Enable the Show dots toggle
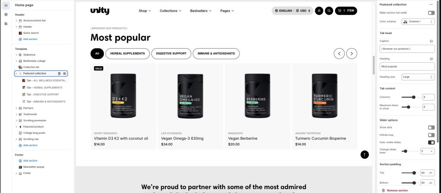Image resolution: width=441 pixels, height=193 pixels. click(x=431, y=128)
